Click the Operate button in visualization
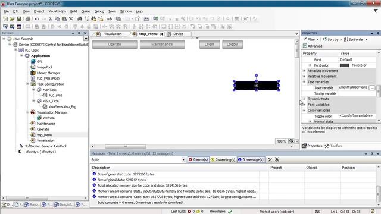Screen dimensions: 381x214 (114, 45)
